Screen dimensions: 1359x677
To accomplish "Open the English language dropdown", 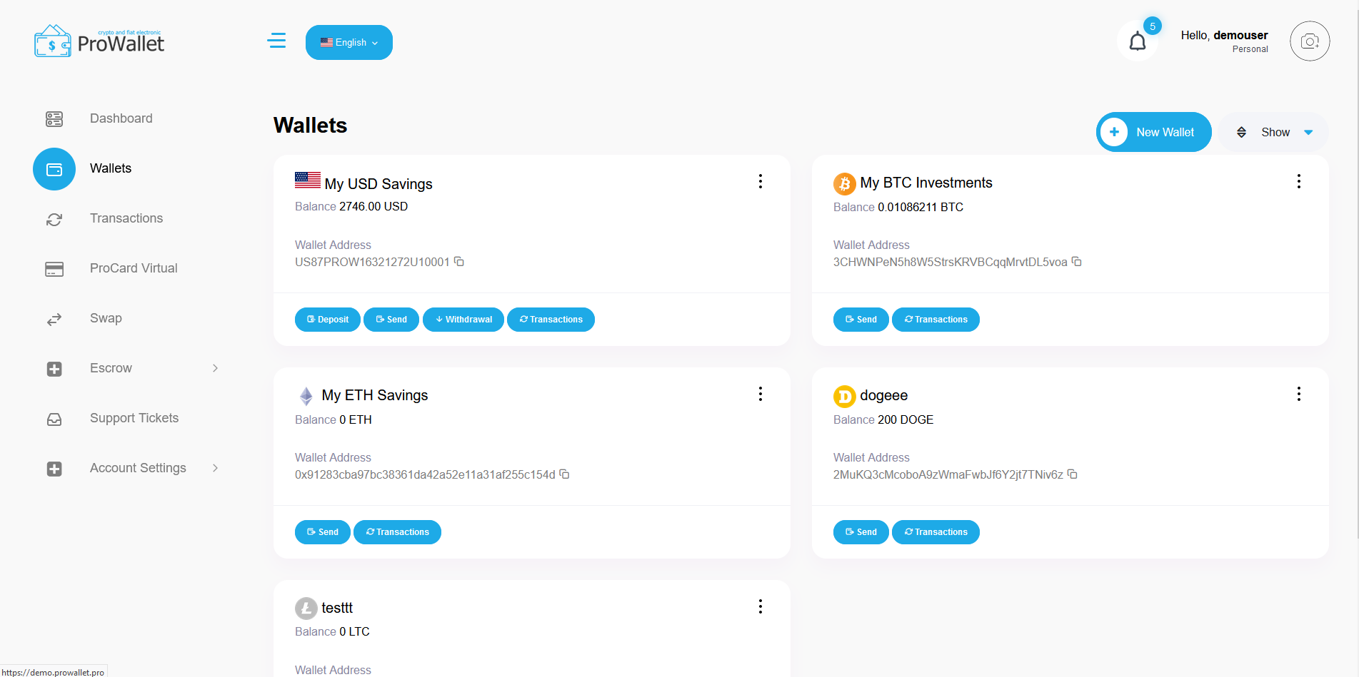I will click(x=348, y=42).
